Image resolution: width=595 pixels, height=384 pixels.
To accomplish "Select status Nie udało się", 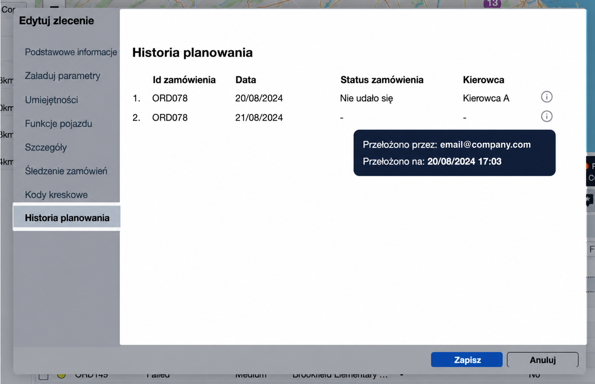I will click(366, 98).
